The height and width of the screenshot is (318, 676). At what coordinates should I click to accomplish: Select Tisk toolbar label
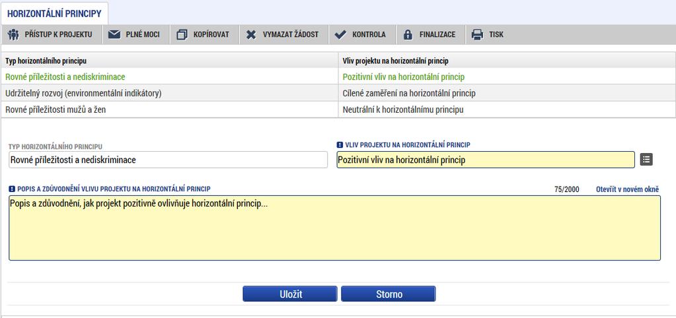496,35
